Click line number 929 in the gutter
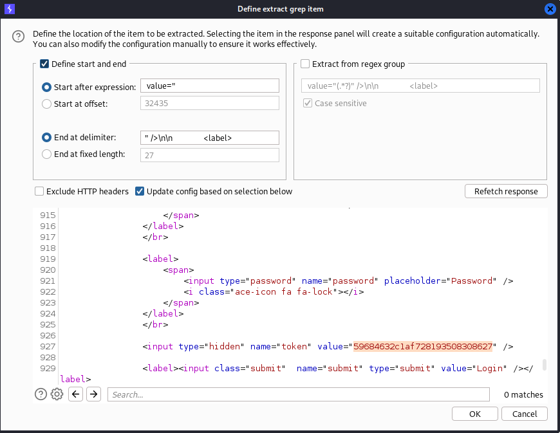Screen dimensions: 560x433 click(48, 368)
